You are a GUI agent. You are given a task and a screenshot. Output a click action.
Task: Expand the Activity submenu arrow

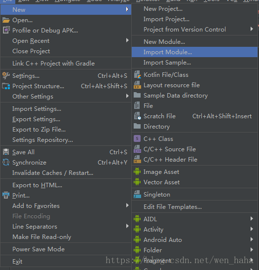point(252,229)
